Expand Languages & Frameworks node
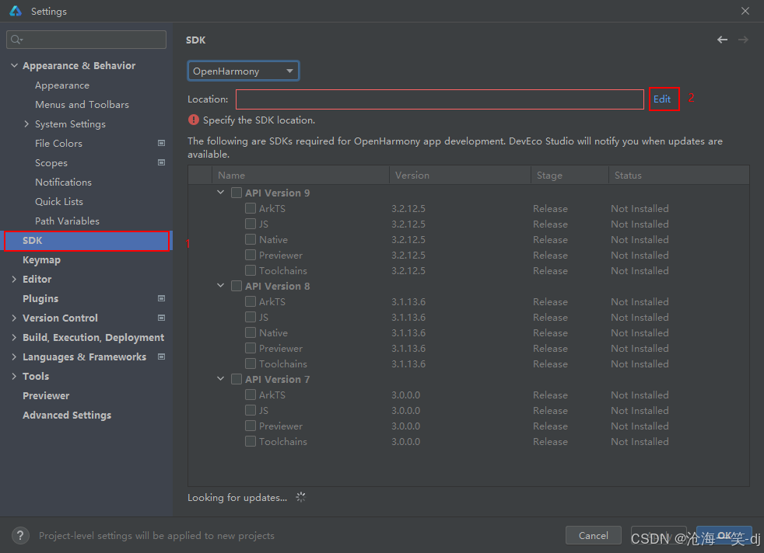 [14, 356]
